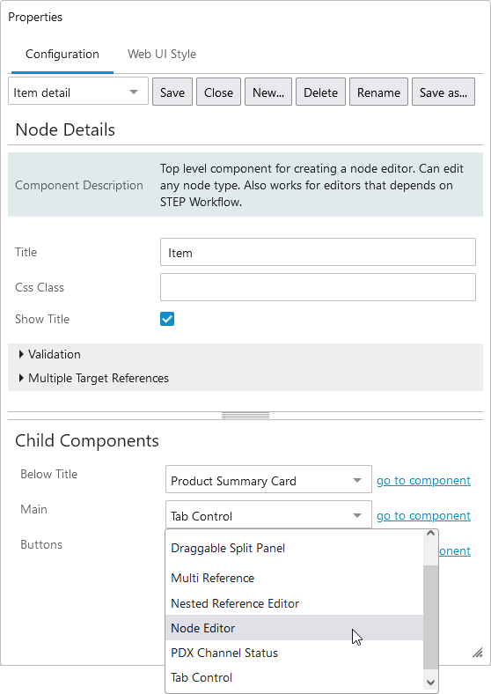Open the Item detail configuration dropdown
491x694 pixels.
click(77, 92)
